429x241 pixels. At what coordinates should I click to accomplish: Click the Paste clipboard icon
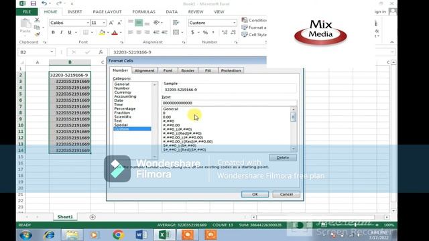pyautogui.click(x=25, y=24)
